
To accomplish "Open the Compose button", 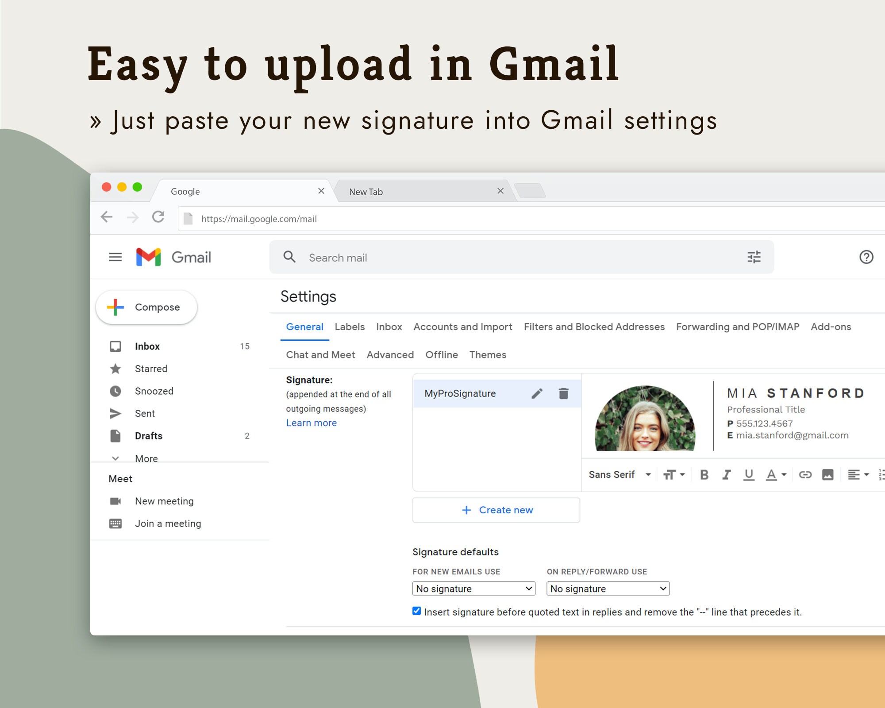I will 146,307.
